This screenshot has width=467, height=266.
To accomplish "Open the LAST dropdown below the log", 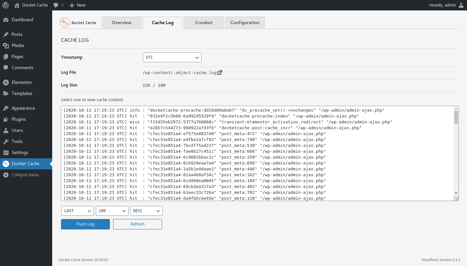I will (x=77, y=211).
